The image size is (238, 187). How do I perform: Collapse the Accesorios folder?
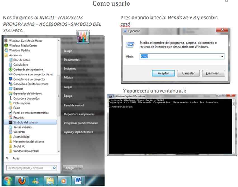pyautogui.click(x=6, y=55)
